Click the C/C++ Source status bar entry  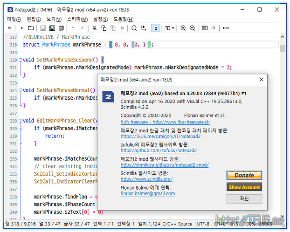(x=177, y=224)
